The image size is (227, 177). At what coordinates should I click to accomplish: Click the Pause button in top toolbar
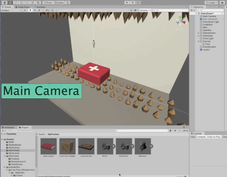(x=133, y=2)
